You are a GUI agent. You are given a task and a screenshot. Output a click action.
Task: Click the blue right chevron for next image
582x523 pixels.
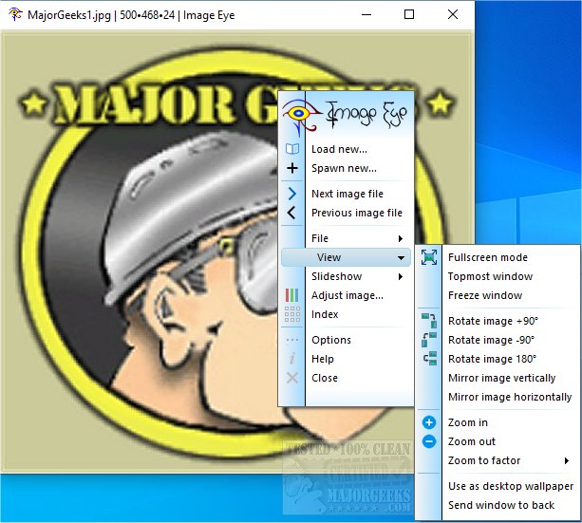coord(292,194)
